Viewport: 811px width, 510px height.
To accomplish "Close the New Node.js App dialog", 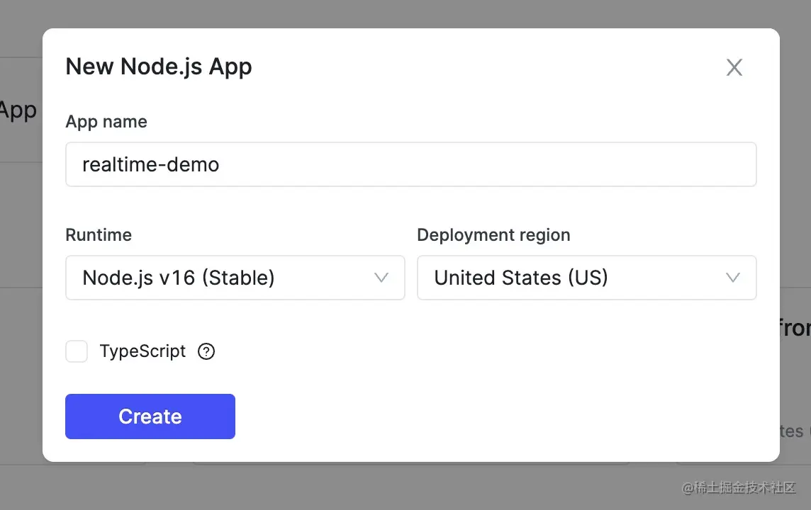I will (734, 67).
